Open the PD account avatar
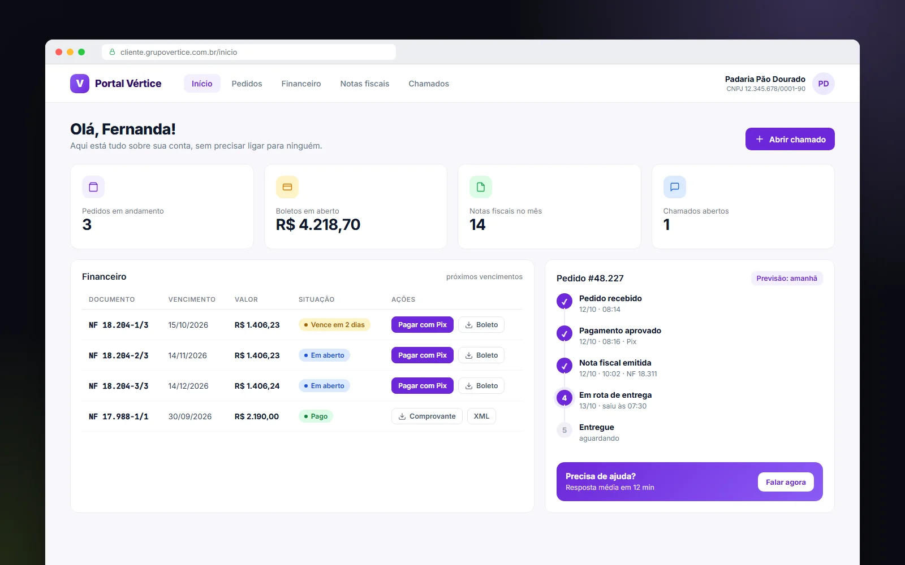The width and height of the screenshot is (905, 565). [824, 84]
